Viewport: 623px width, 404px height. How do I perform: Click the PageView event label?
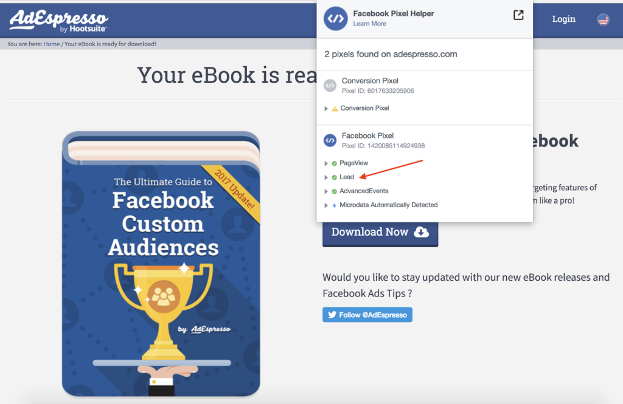353,163
